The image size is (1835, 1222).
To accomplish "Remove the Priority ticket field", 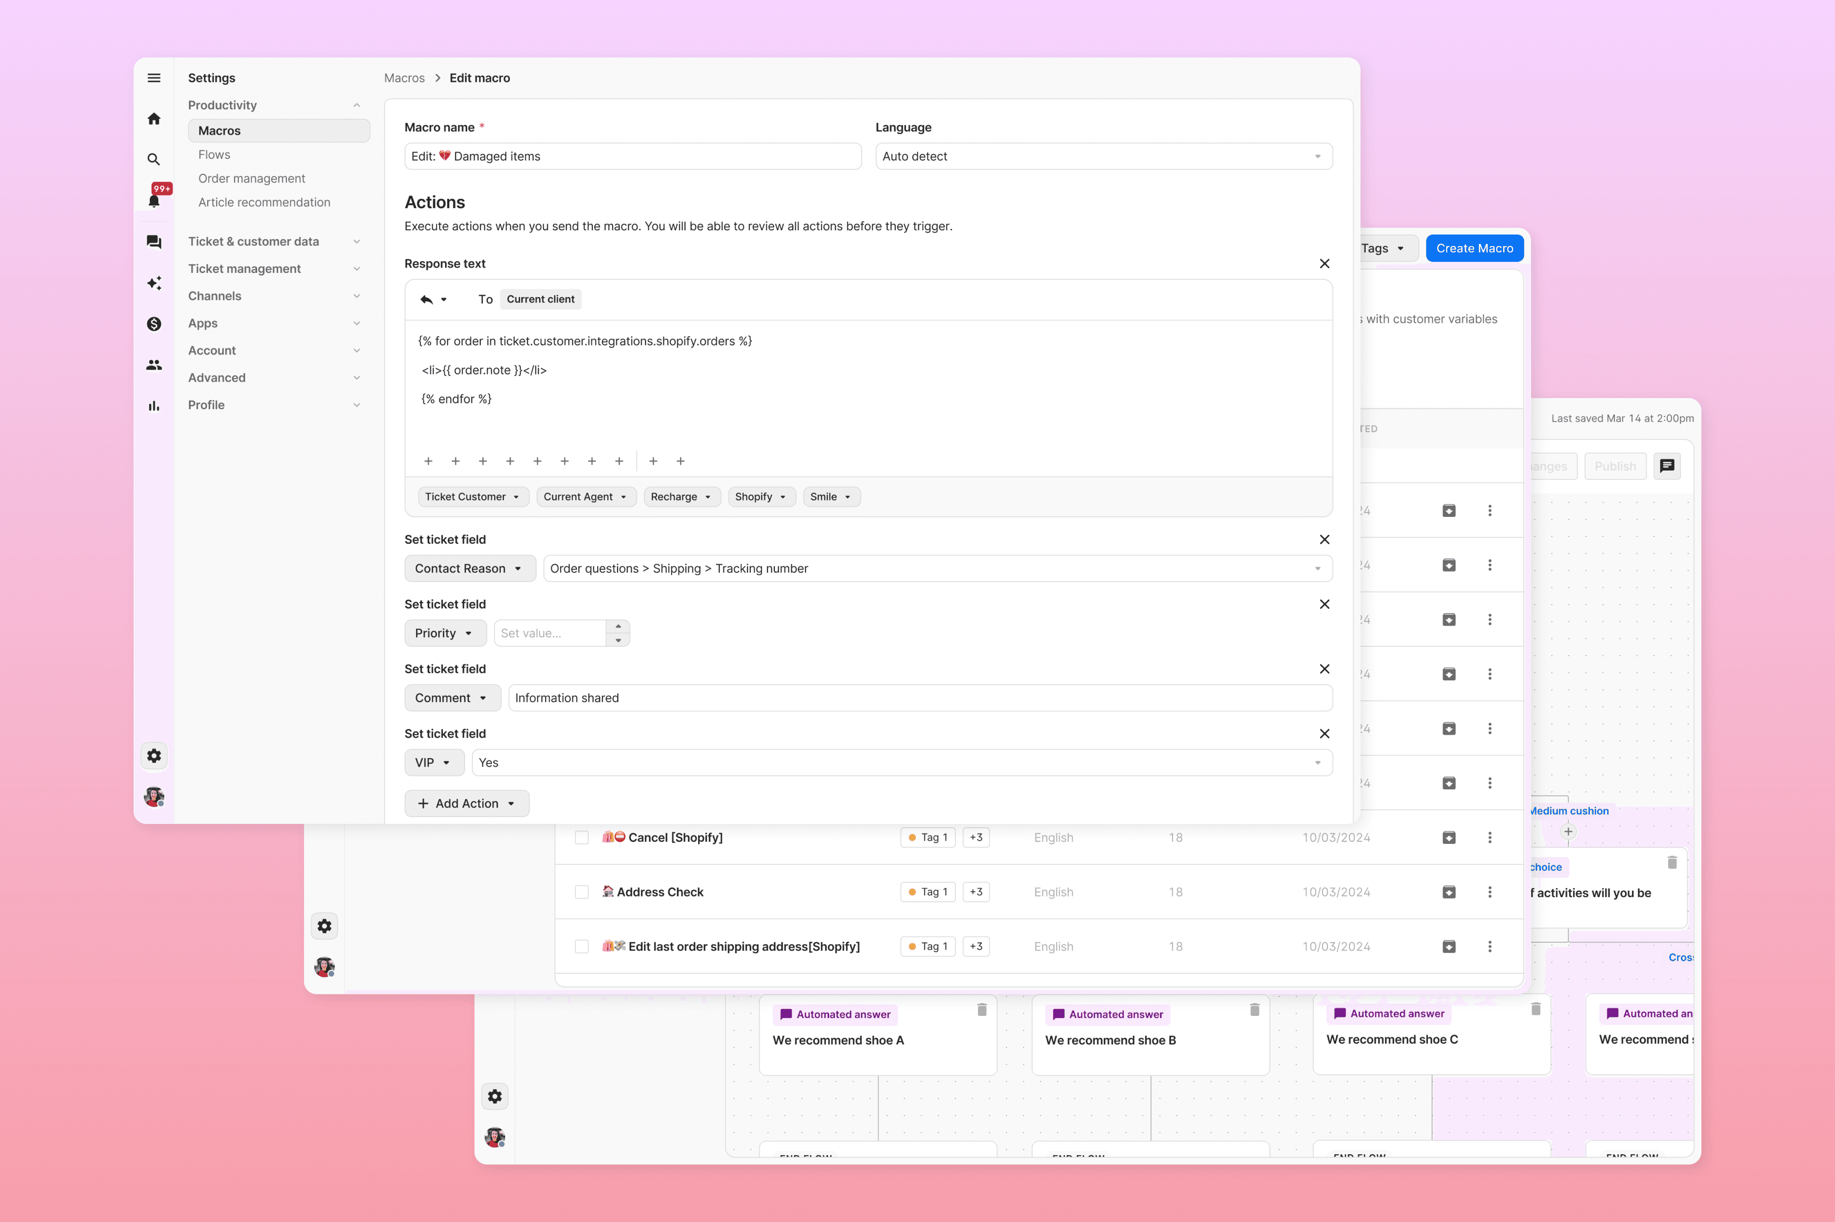I will point(1324,605).
